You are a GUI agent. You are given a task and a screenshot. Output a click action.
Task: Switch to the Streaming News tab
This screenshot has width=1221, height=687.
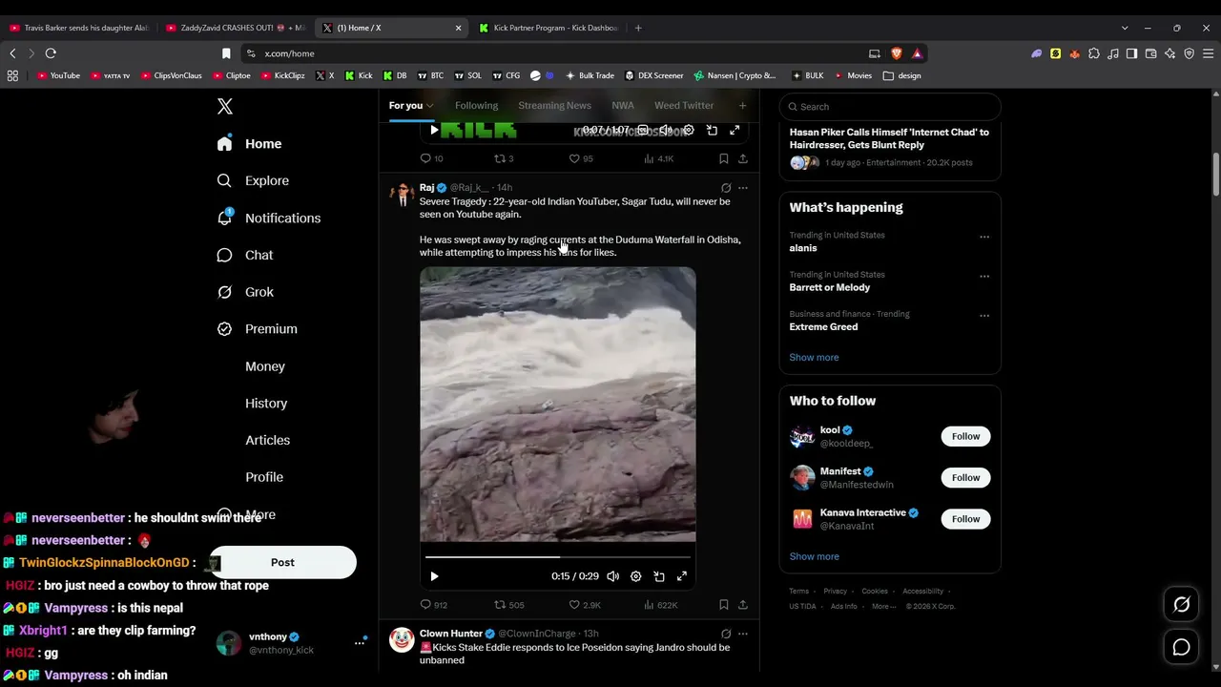point(554,106)
